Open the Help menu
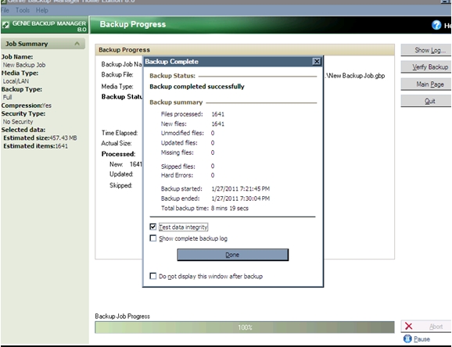 pyautogui.click(x=42, y=10)
